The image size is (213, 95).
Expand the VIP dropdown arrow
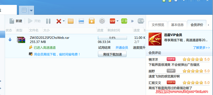(x=117, y=21)
